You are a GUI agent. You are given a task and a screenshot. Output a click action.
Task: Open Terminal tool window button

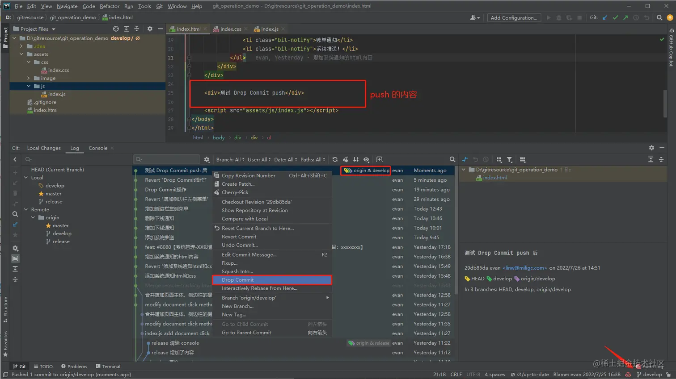[x=108, y=367]
